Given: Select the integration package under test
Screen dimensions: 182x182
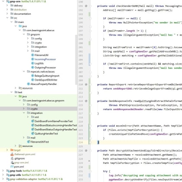Looking at the screenshot, I should point(36,113).
